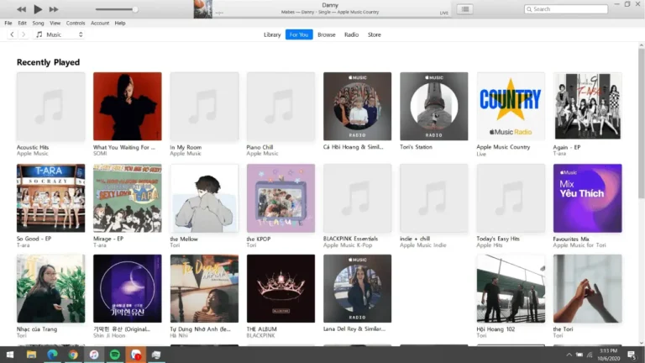Open What You Waiting For album cover
Image resolution: width=645 pixels, height=363 pixels.
pos(128,106)
